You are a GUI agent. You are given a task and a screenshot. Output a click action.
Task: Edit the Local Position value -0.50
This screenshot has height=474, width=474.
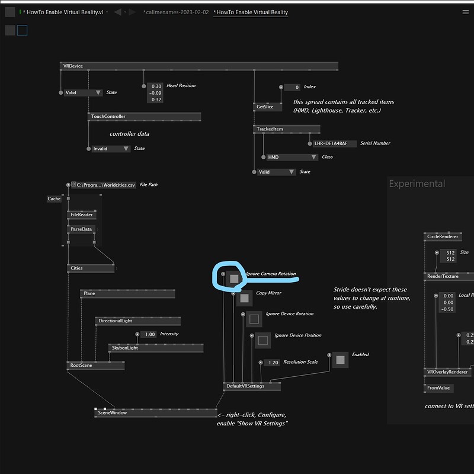[447, 309]
